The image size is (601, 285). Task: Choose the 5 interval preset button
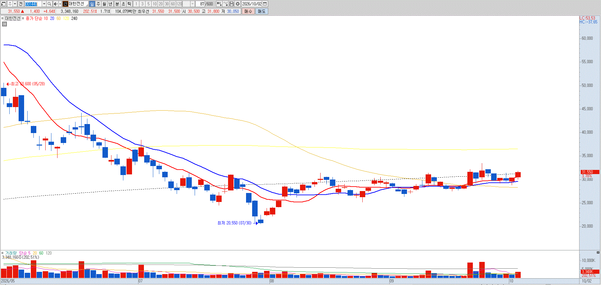148,4
